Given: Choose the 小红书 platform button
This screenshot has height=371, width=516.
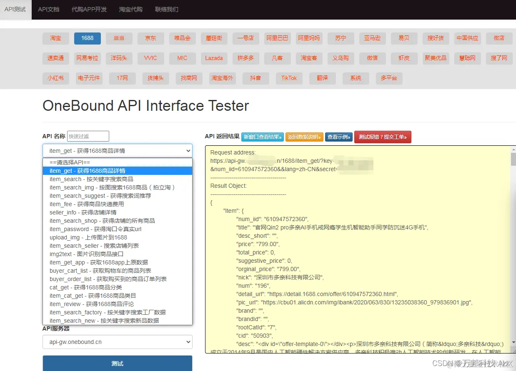Looking at the screenshot, I should click(x=56, y=78).
